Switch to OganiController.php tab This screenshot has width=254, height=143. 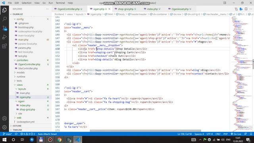click(x=69, y=9)
